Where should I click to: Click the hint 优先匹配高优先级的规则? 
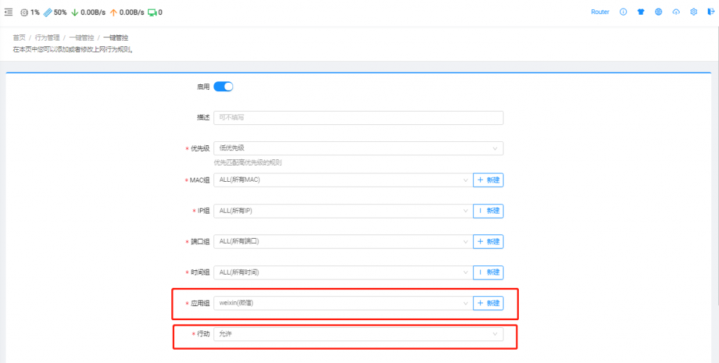[247, 163]
